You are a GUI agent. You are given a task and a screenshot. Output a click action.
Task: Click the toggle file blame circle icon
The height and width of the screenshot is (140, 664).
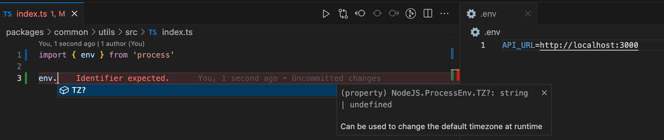tap(377, 14)
